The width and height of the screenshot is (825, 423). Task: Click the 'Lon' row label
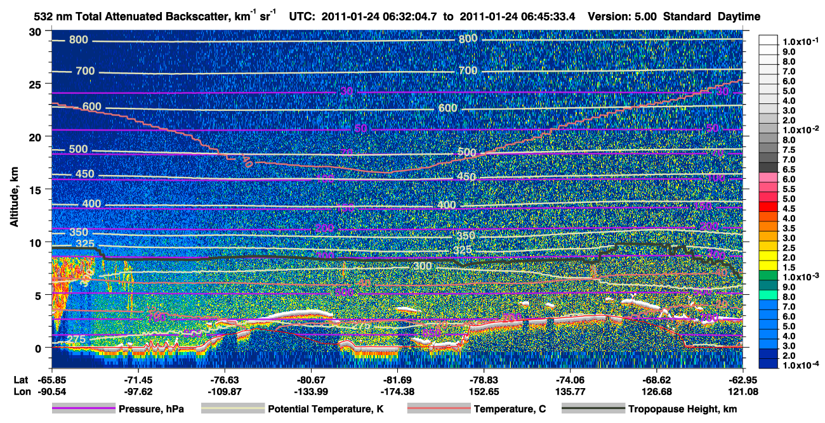[21, 391]
